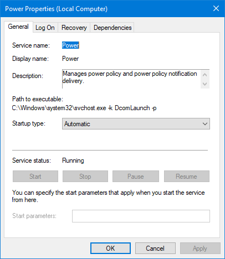Click the Apply button
225x259 pixels.
pos(200,248)
